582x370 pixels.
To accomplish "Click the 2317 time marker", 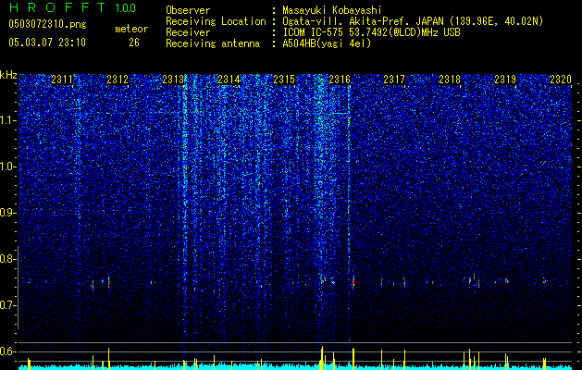I will 394,79.
